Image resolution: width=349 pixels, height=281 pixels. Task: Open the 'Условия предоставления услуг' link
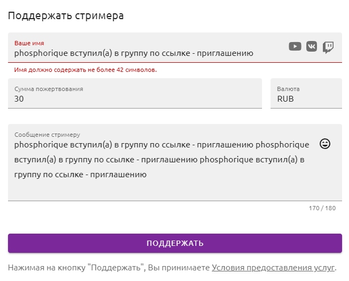click(273, 268)
